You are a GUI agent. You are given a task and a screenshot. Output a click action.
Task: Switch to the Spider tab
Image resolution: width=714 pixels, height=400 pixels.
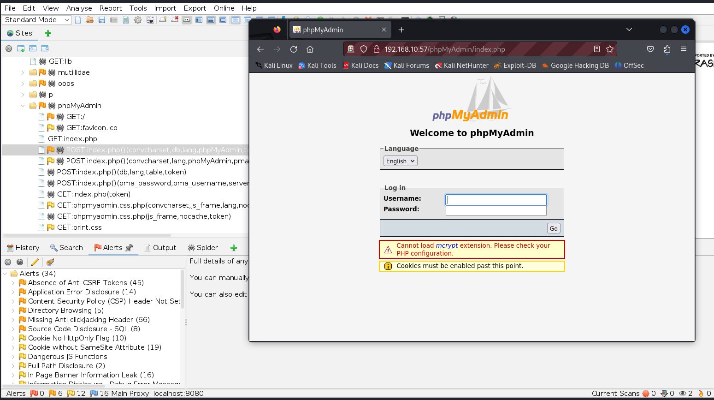[x=203, y=248]
